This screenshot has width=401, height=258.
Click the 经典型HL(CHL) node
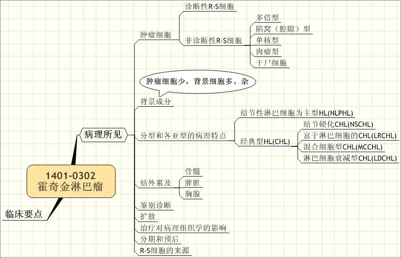pos(265,141)
